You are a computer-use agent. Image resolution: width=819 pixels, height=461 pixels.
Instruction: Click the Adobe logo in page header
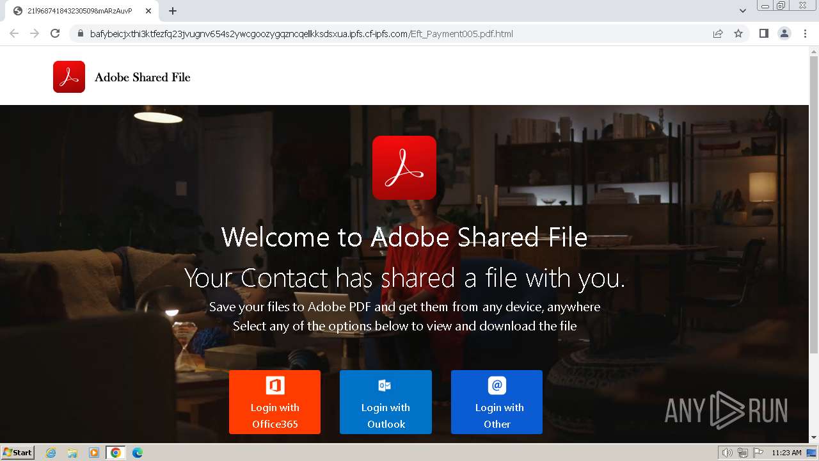(69, 77)
